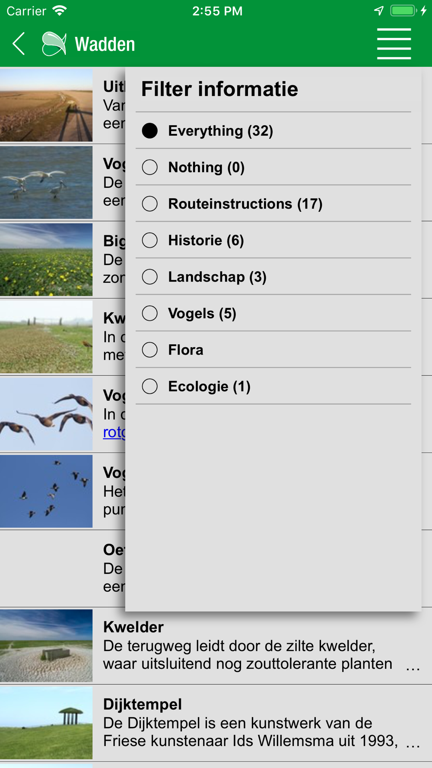Filter by Ecologie (1)
The height and width of the screenshot is (768, 432).
273,386
